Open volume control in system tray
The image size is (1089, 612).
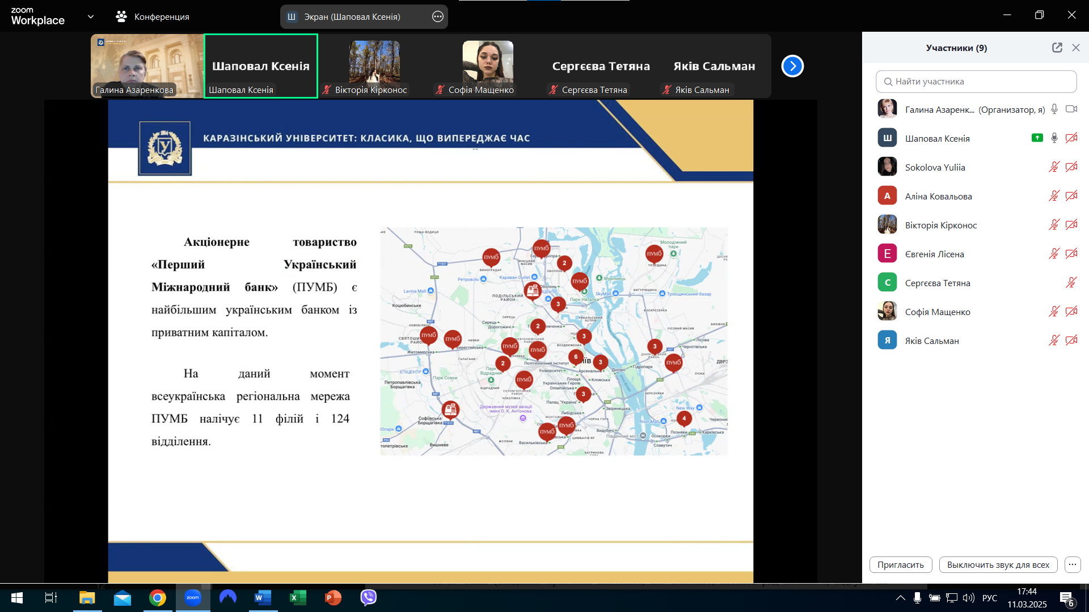coord(969,598)
